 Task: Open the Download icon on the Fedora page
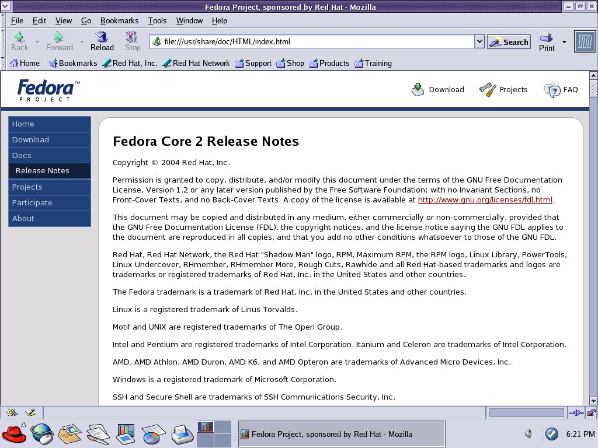tap(418, 89)
